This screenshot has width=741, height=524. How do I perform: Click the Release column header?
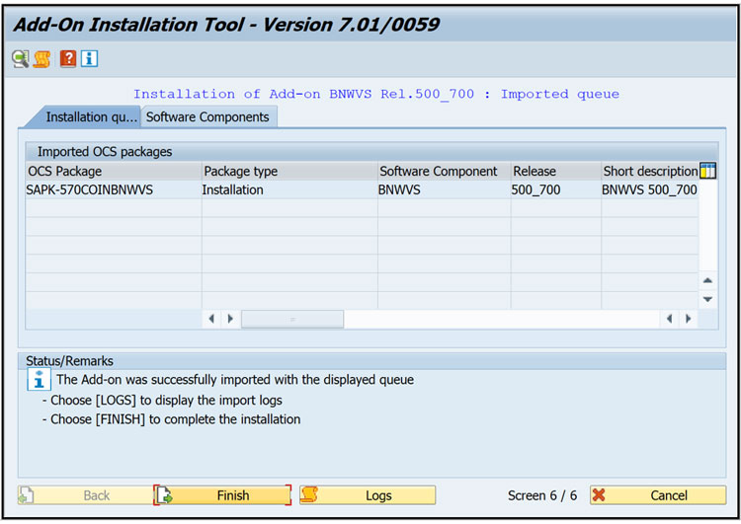tap(555, 171)
